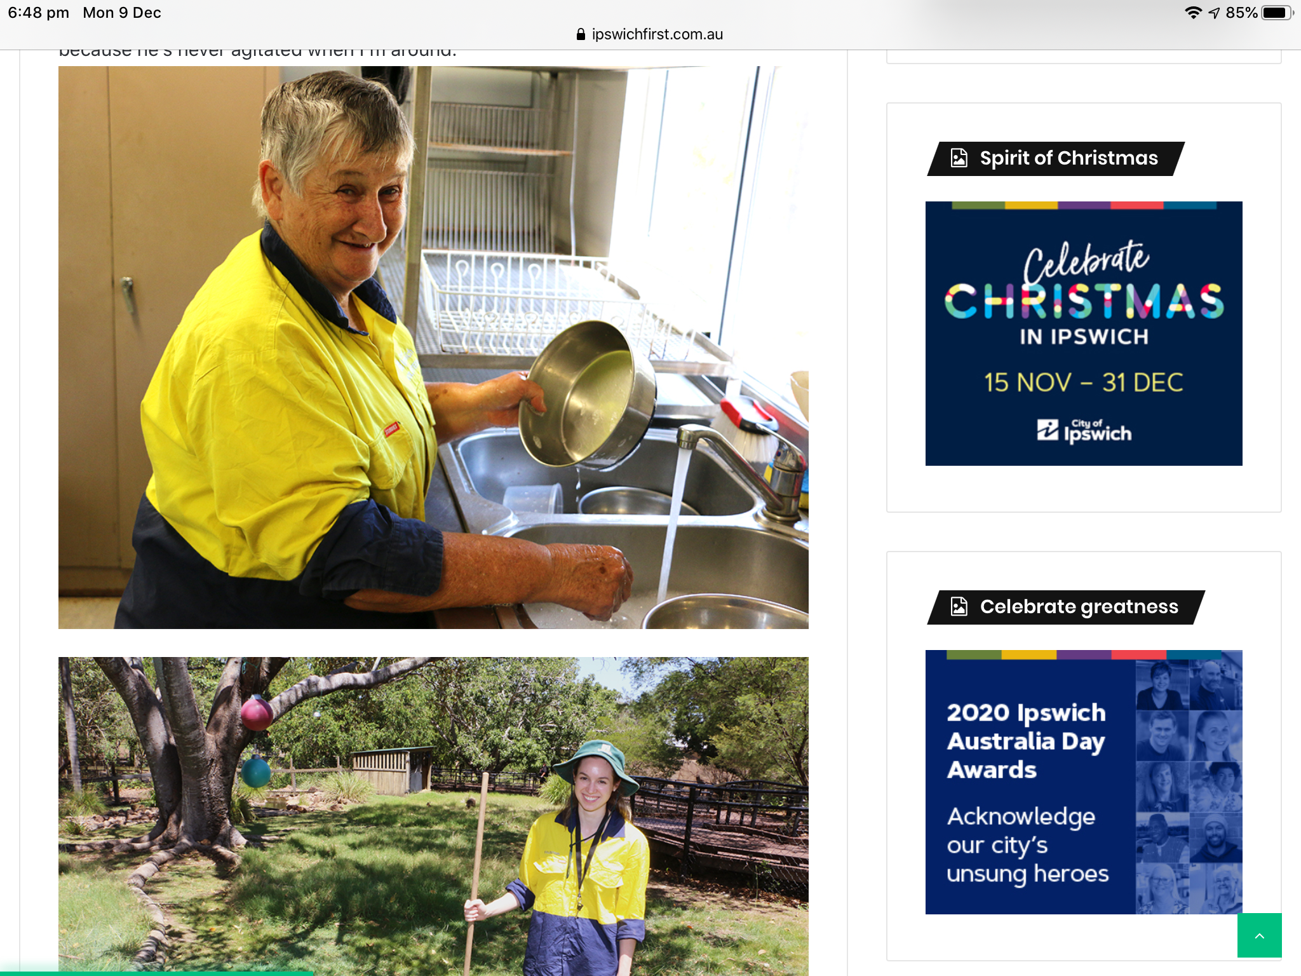The image size is (1301, 976).
Task: Tap the green page-load progress bar
Action: coord(156,973)
